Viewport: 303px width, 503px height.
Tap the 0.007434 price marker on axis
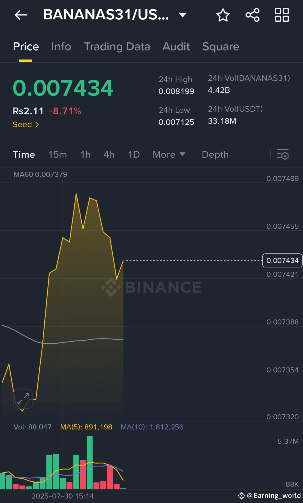tap(282, 260)
